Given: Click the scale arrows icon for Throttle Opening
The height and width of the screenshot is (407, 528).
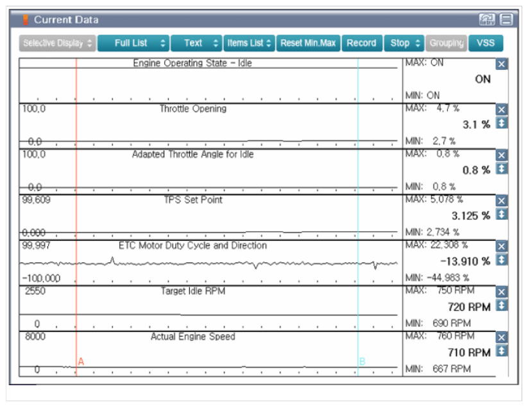Looking at the screenshot, I should pos(502,123).
